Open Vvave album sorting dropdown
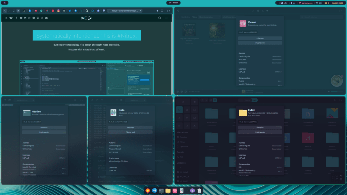The image size is (347, 195). tap(209, 17)
